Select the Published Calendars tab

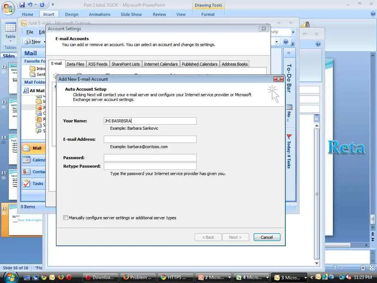coord(200,64)
